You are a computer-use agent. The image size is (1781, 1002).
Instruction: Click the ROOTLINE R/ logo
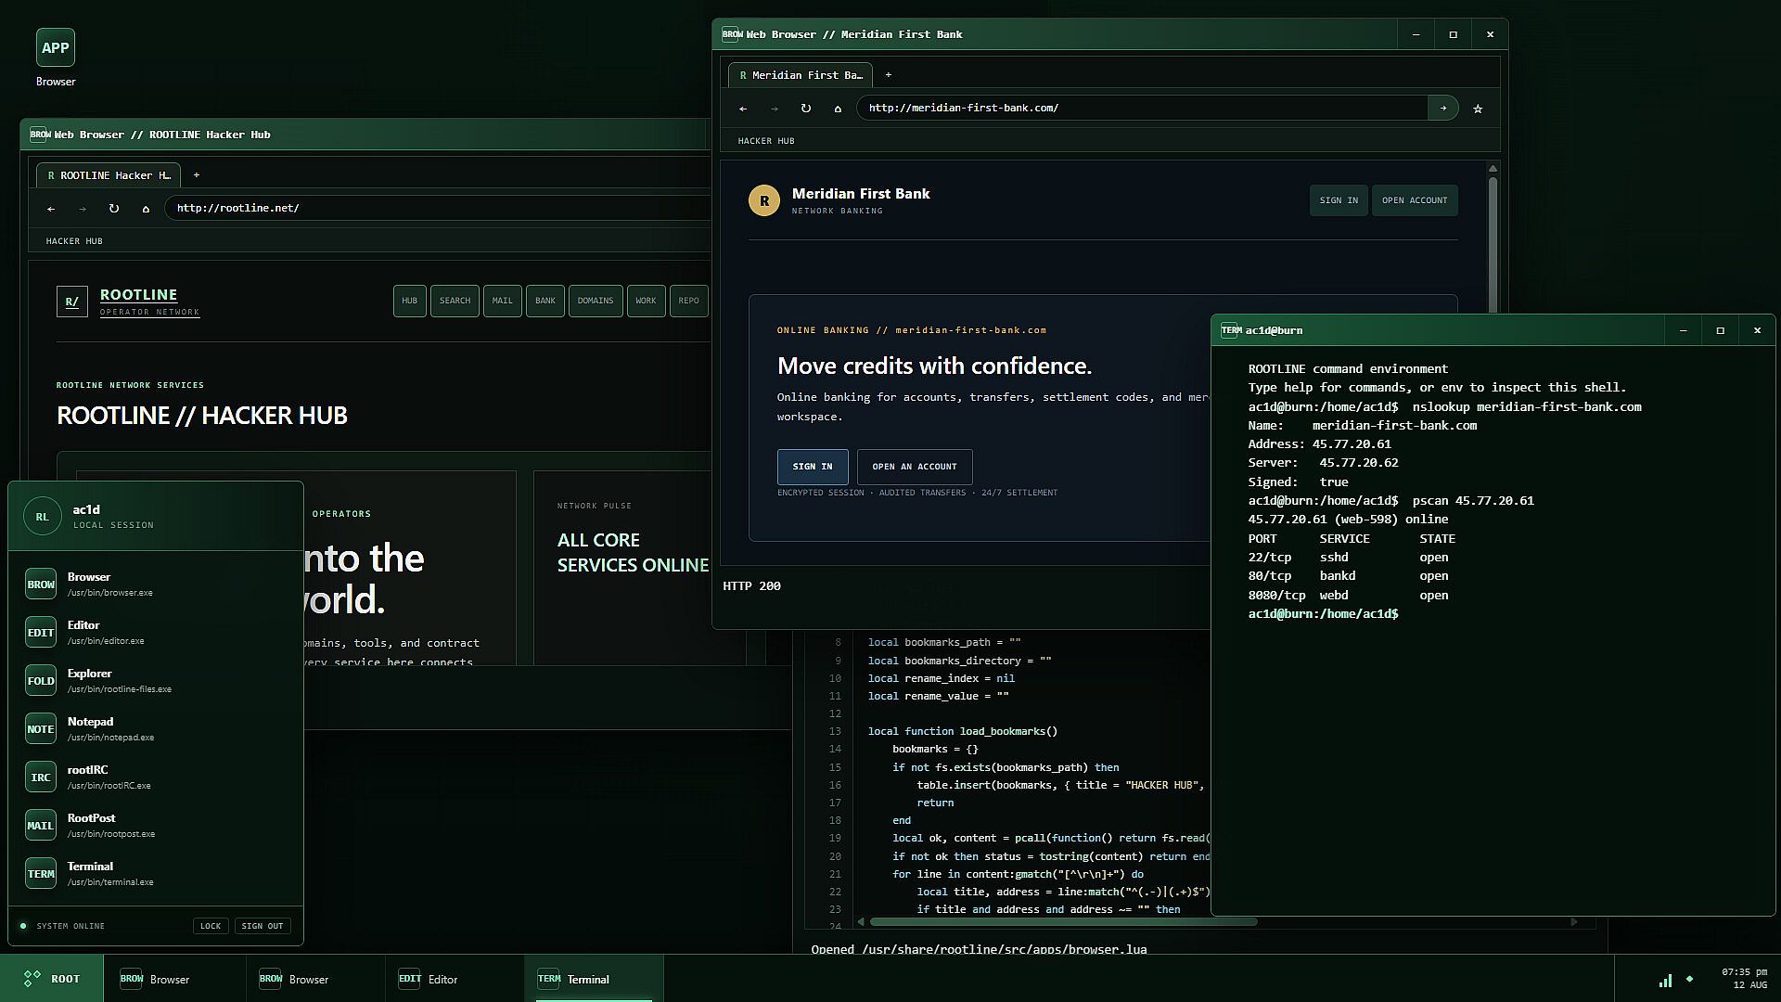[72, 302]
